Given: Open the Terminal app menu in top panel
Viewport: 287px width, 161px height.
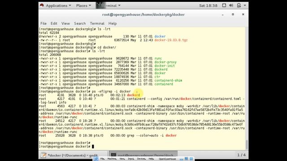Looking at the screenshot, I should coord(109,5).
